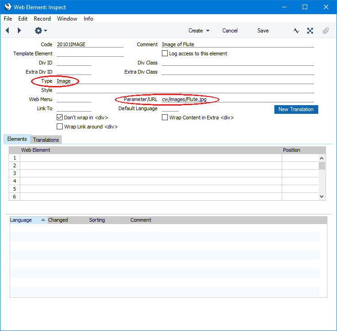337x331 pixels.
Task: Click the Type field showing Image
Action: click(x=185, y=81)
